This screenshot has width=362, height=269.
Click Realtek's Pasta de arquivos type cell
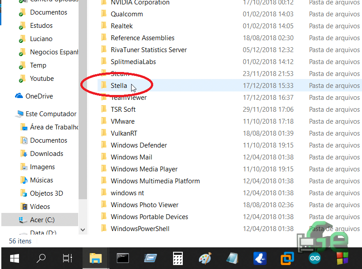click(334, 26)
